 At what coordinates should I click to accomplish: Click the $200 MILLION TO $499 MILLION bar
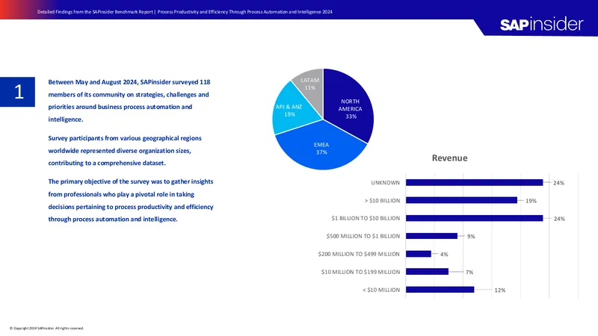[419, 254]
